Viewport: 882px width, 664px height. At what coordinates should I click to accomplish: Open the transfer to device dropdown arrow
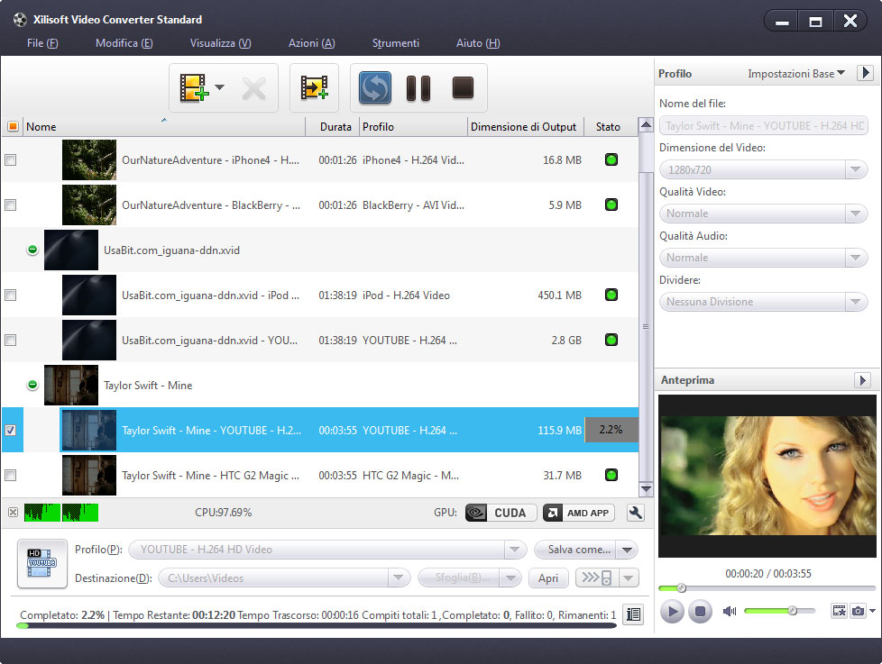click(x=629, y=578)
